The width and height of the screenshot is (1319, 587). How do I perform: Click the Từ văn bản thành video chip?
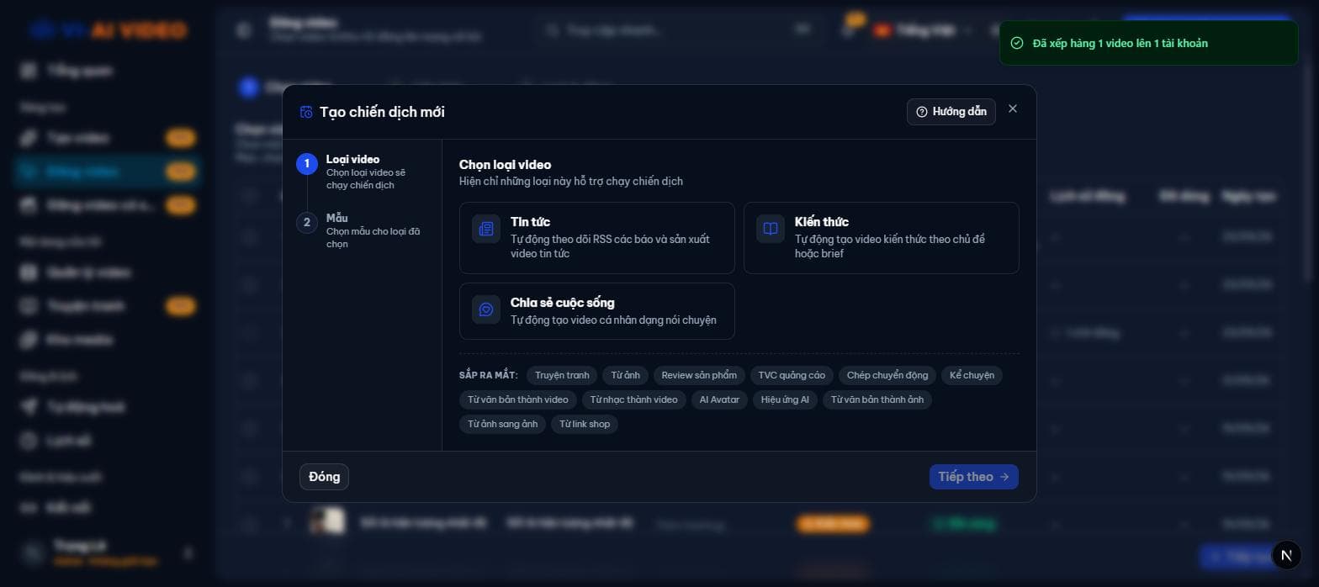coord(518,399)
